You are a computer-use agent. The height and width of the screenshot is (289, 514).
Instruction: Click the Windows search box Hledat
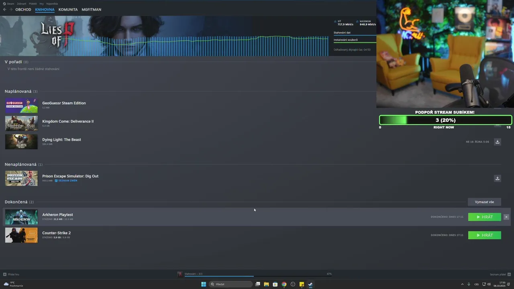230,284
